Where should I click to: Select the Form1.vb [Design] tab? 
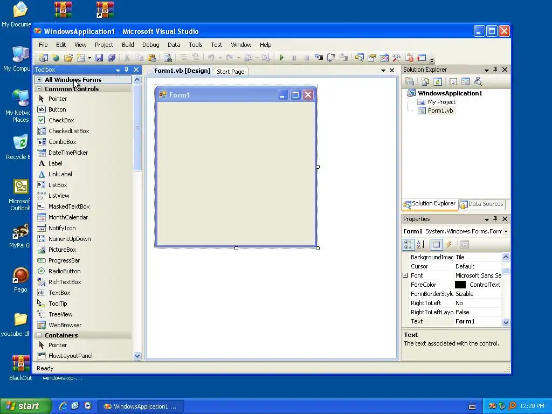click(182, 71)
